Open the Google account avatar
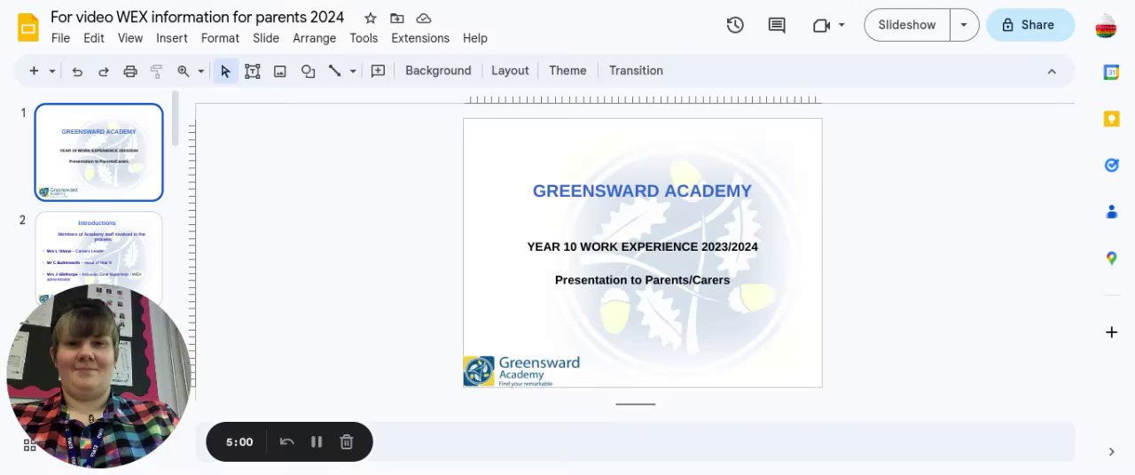Screen dimensions: 1135x475 [1106, 26]
